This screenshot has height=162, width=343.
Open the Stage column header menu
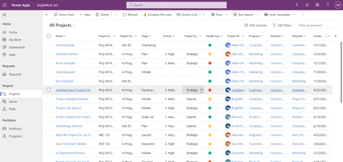point(146,36)
